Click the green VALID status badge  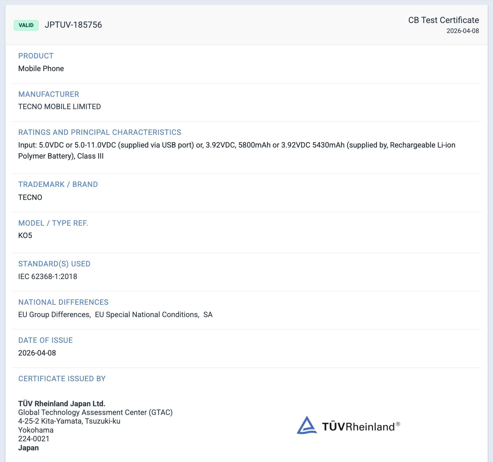pos(26,25)
